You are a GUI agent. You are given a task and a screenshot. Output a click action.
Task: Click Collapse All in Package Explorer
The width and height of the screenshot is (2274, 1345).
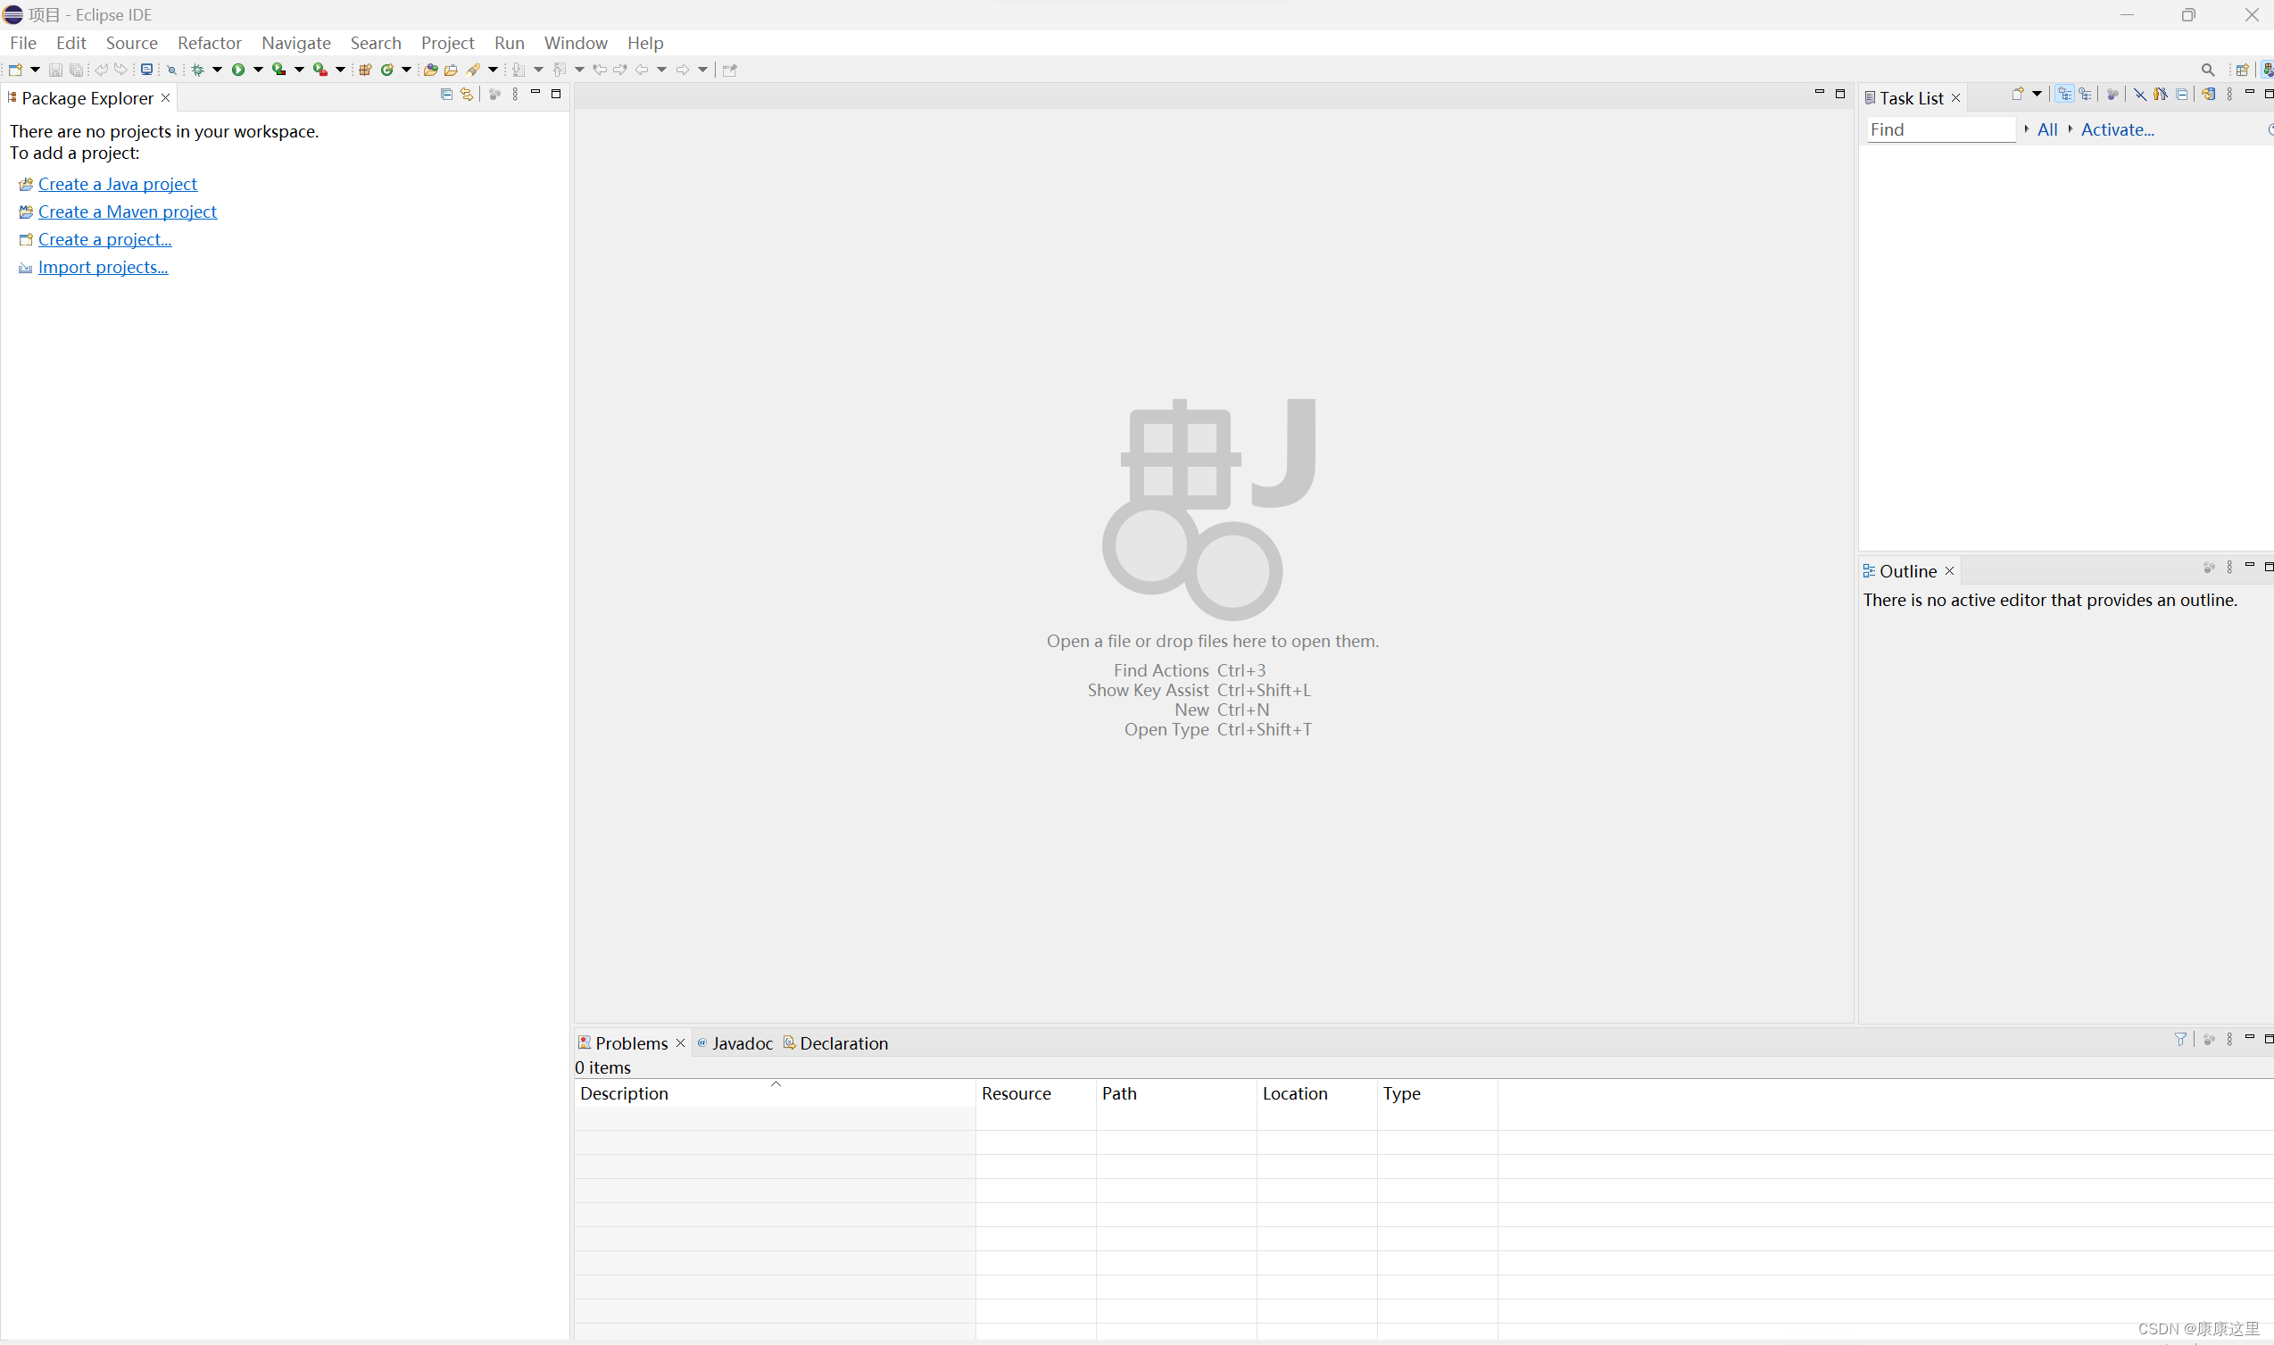446,95
